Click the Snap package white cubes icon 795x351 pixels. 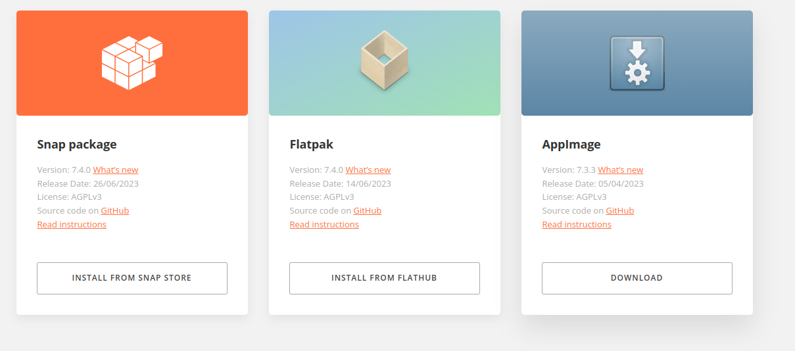[x=132, y=63]
